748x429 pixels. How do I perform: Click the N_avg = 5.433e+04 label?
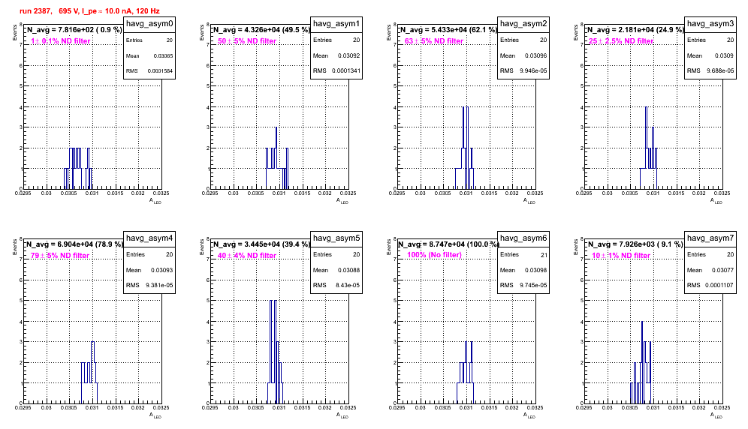point(448,29)
